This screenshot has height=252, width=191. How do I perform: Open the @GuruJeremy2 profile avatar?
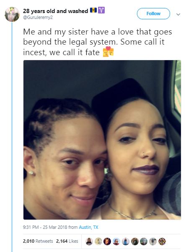[12, 14]
